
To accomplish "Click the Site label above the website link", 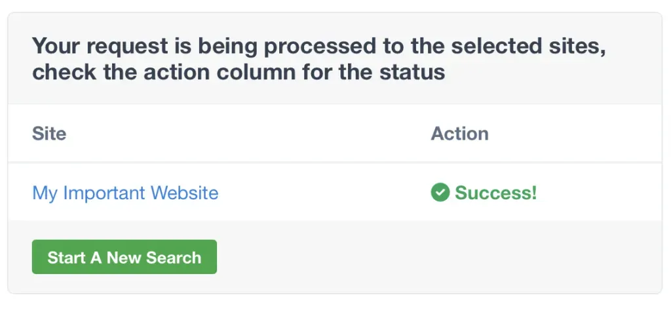I will click(x=49, y=134).
